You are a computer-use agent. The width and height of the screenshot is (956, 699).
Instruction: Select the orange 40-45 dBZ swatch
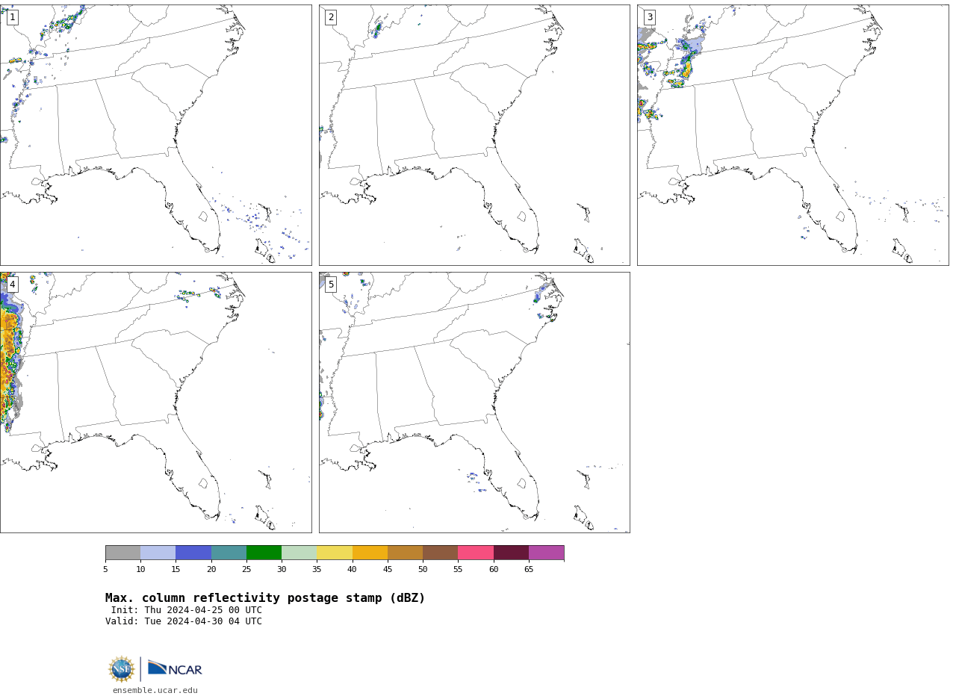pos(370,553)
